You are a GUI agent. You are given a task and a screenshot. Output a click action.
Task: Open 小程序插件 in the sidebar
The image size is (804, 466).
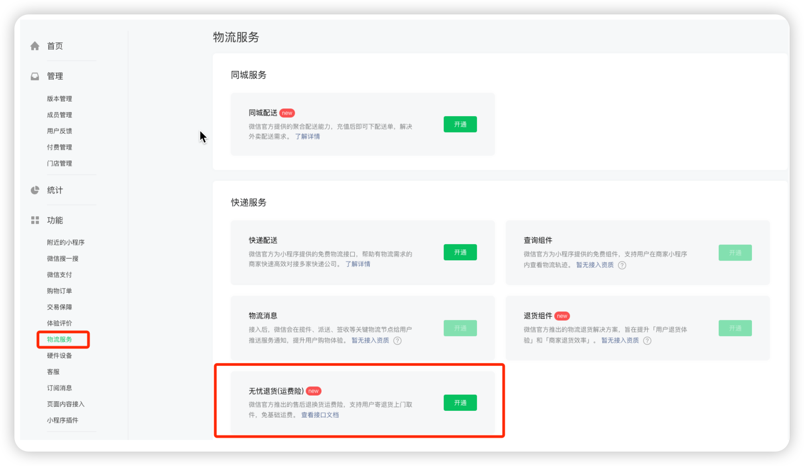[62, 420]
